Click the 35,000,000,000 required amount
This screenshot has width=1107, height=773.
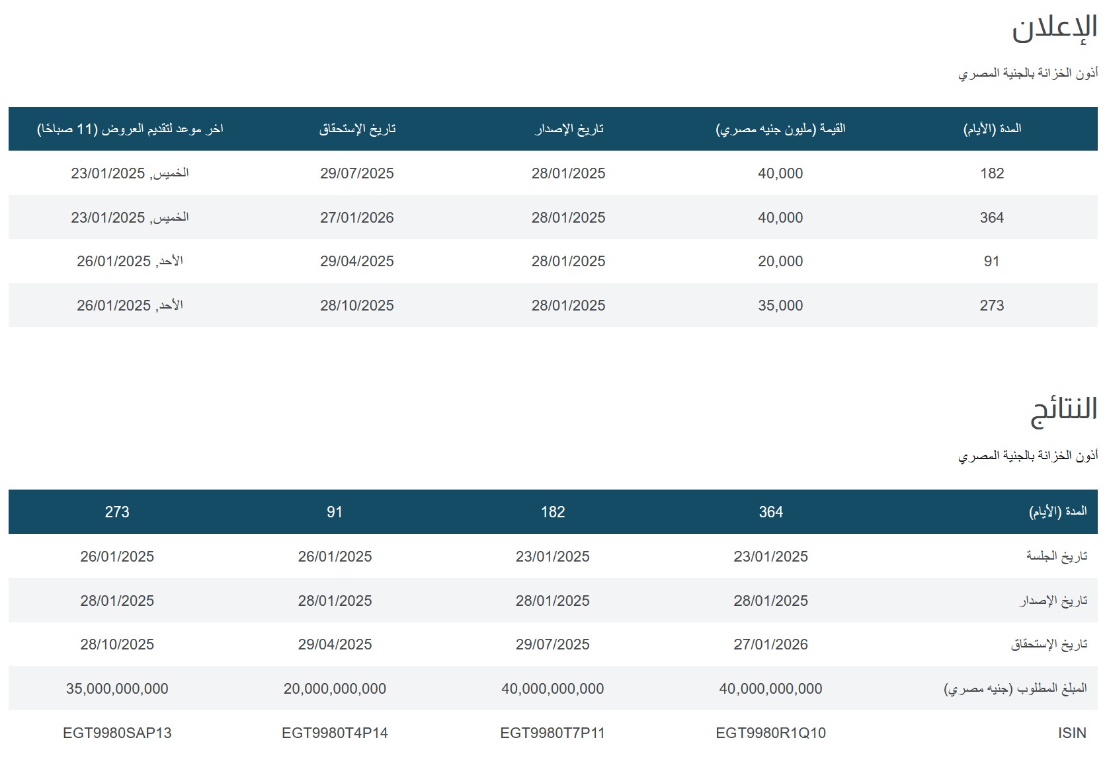click(117, 688)
